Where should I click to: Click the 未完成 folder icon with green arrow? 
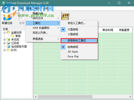(x=9, y=40)
